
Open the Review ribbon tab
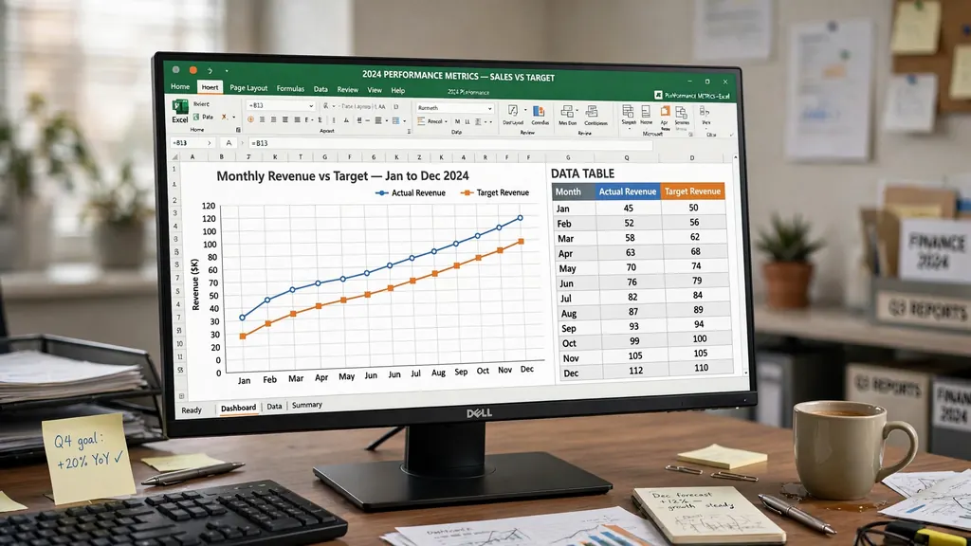coord(347,89)
